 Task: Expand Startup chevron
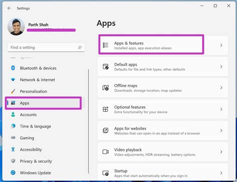(x=221, y=173)
